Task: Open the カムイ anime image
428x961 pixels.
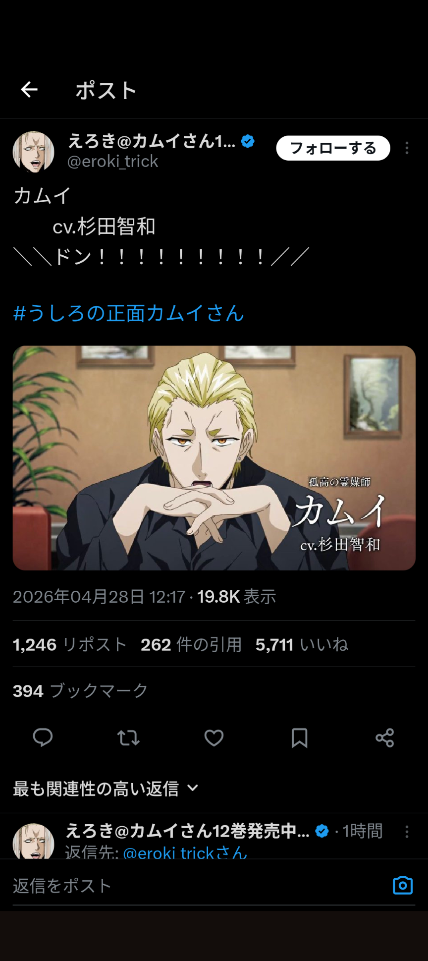Action: [x=214, y=458]
